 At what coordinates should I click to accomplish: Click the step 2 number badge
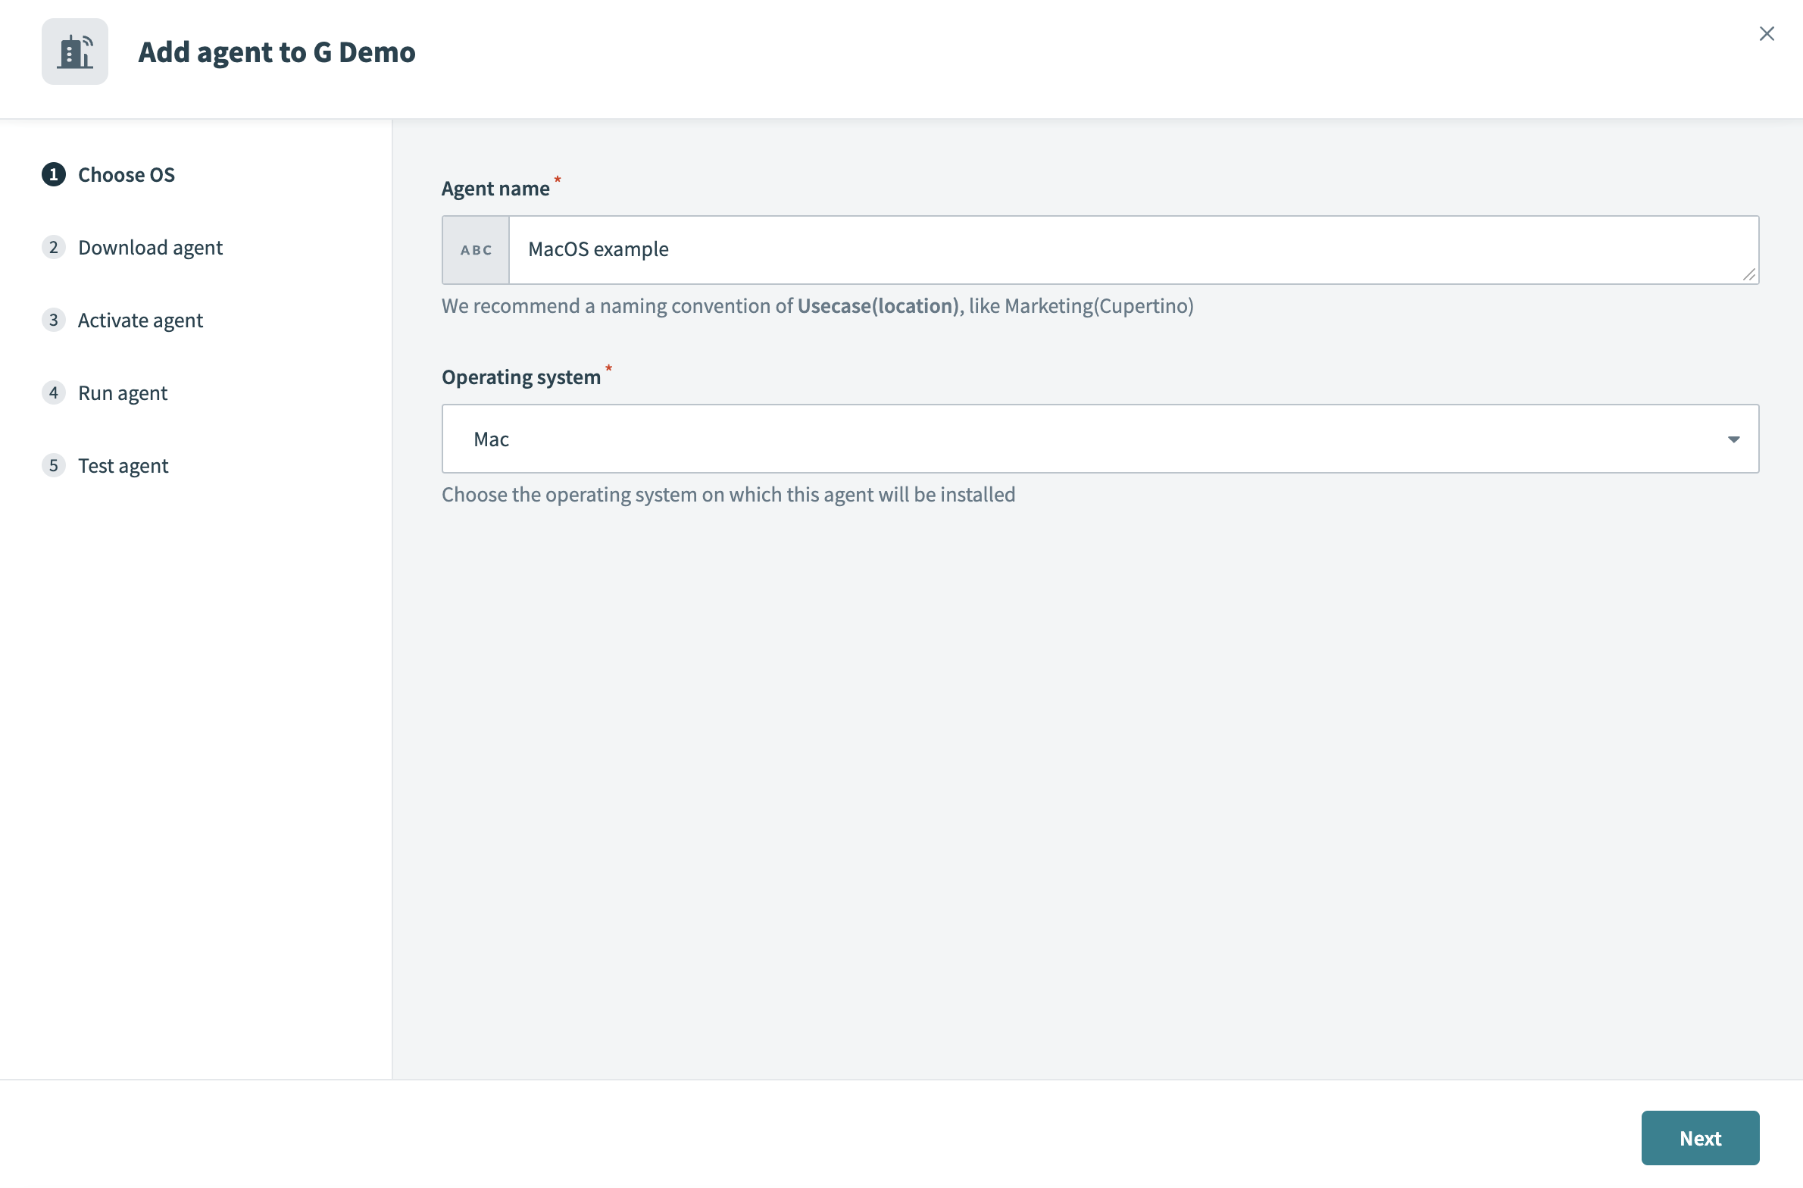(53, 247)
